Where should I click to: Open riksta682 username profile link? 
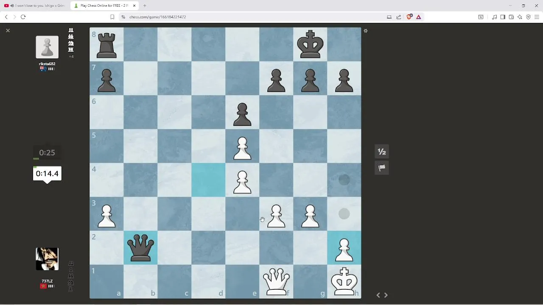point(47,64)
